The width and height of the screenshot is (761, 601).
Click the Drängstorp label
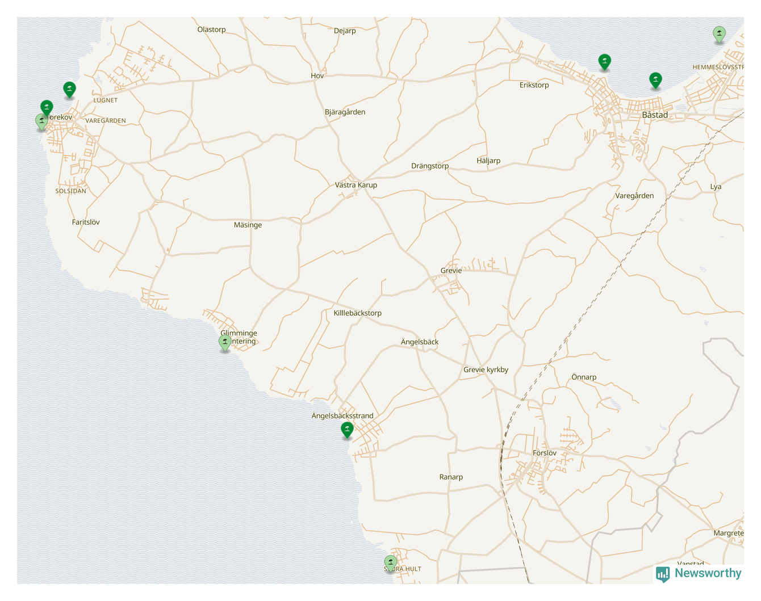click(430, 166)
